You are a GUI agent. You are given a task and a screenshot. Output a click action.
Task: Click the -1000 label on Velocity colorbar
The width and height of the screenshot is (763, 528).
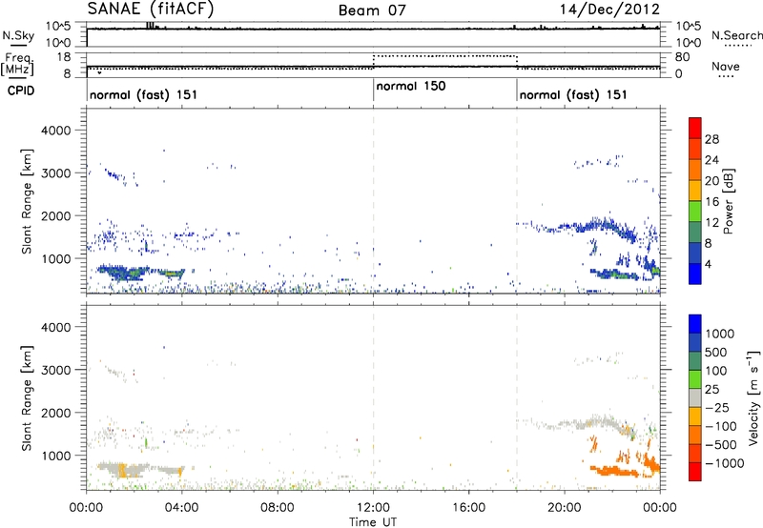click(x=725, y=463)
